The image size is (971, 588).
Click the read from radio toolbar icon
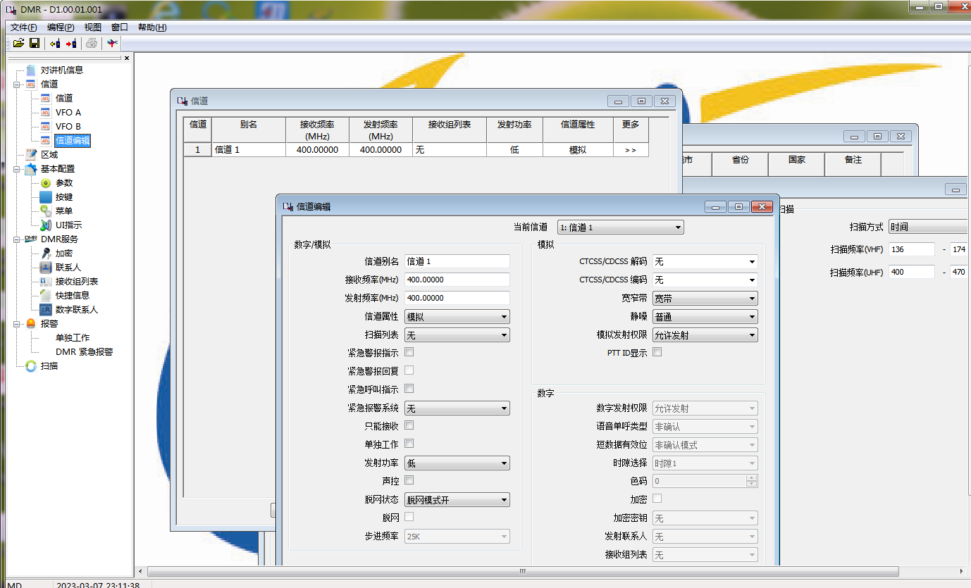[55, 44]
